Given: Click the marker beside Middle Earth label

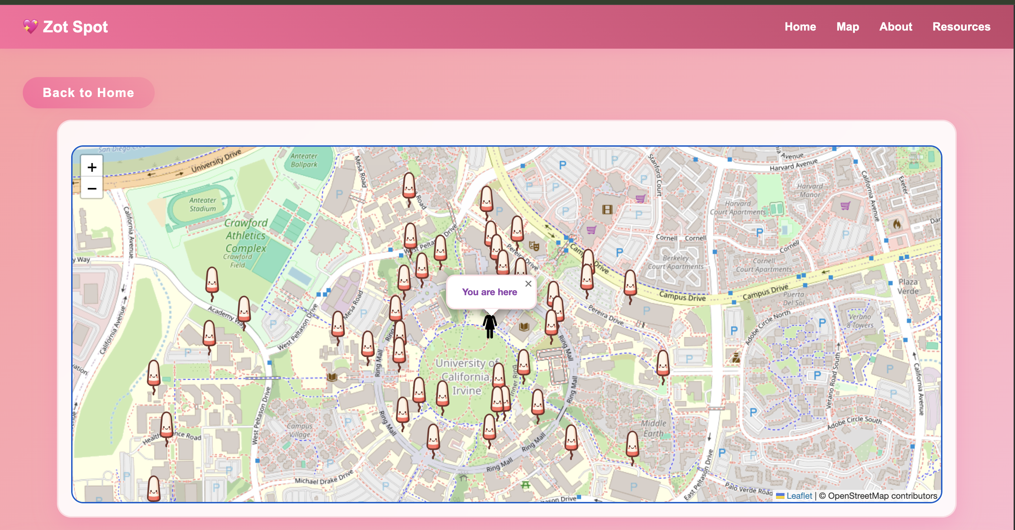Looking at the screenshot, I should point(632,445).
